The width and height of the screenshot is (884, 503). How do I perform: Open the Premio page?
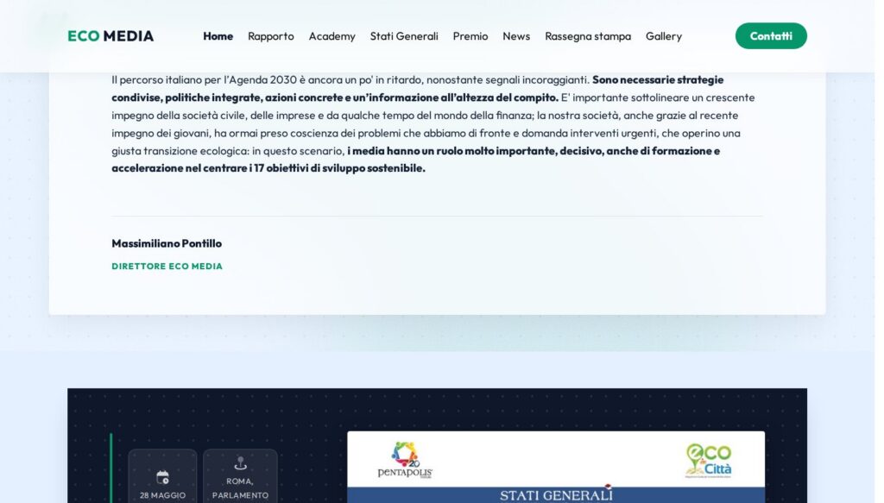click(470, 36)
